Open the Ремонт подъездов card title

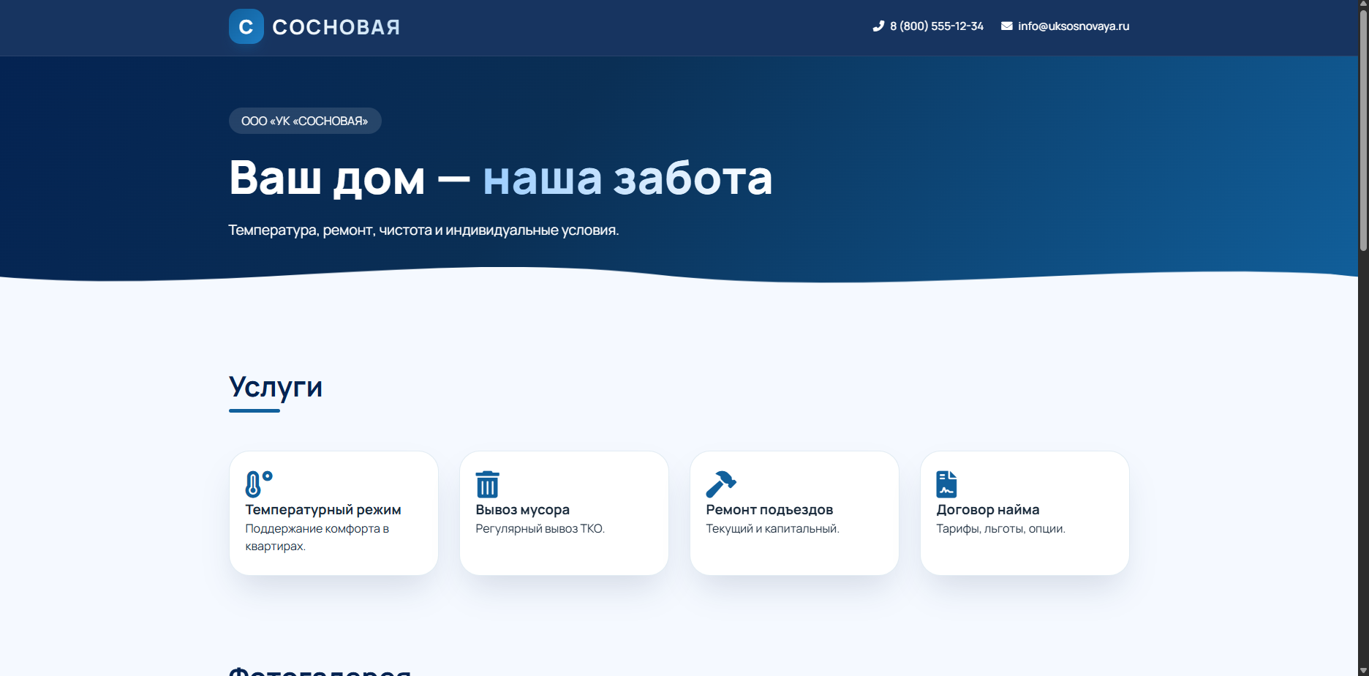coord(769,510)
